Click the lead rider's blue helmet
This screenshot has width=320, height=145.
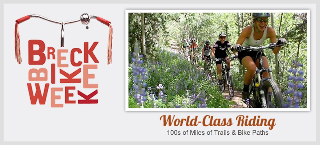[x=261, y=15]
